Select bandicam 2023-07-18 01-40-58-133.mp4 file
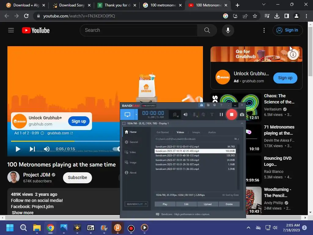The height and width of the screenshot is (235, 313). (195, 155)
